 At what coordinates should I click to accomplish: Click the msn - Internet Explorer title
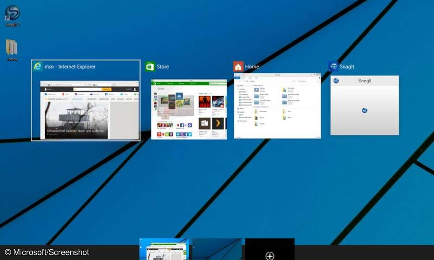point(70,67)
